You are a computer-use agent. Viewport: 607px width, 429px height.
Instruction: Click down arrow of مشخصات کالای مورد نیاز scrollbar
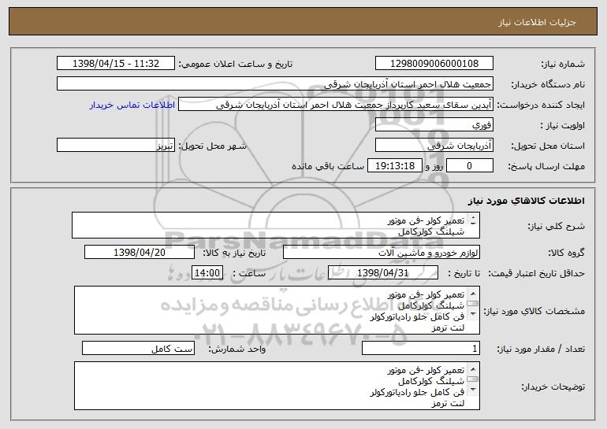point(473,314)
